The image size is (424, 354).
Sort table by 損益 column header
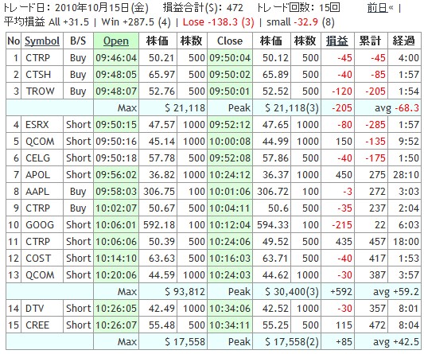(x=337, y=41)
